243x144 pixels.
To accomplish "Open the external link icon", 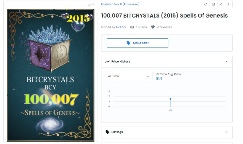I will coord(213,4).
